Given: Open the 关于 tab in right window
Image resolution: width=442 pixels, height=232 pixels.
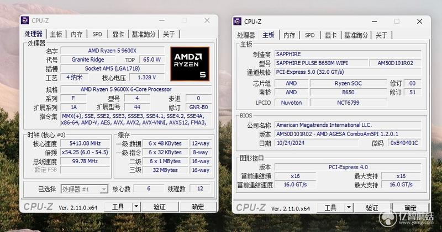Looking at the screenshot, I should pyautogui.click(x=381, y=35).
